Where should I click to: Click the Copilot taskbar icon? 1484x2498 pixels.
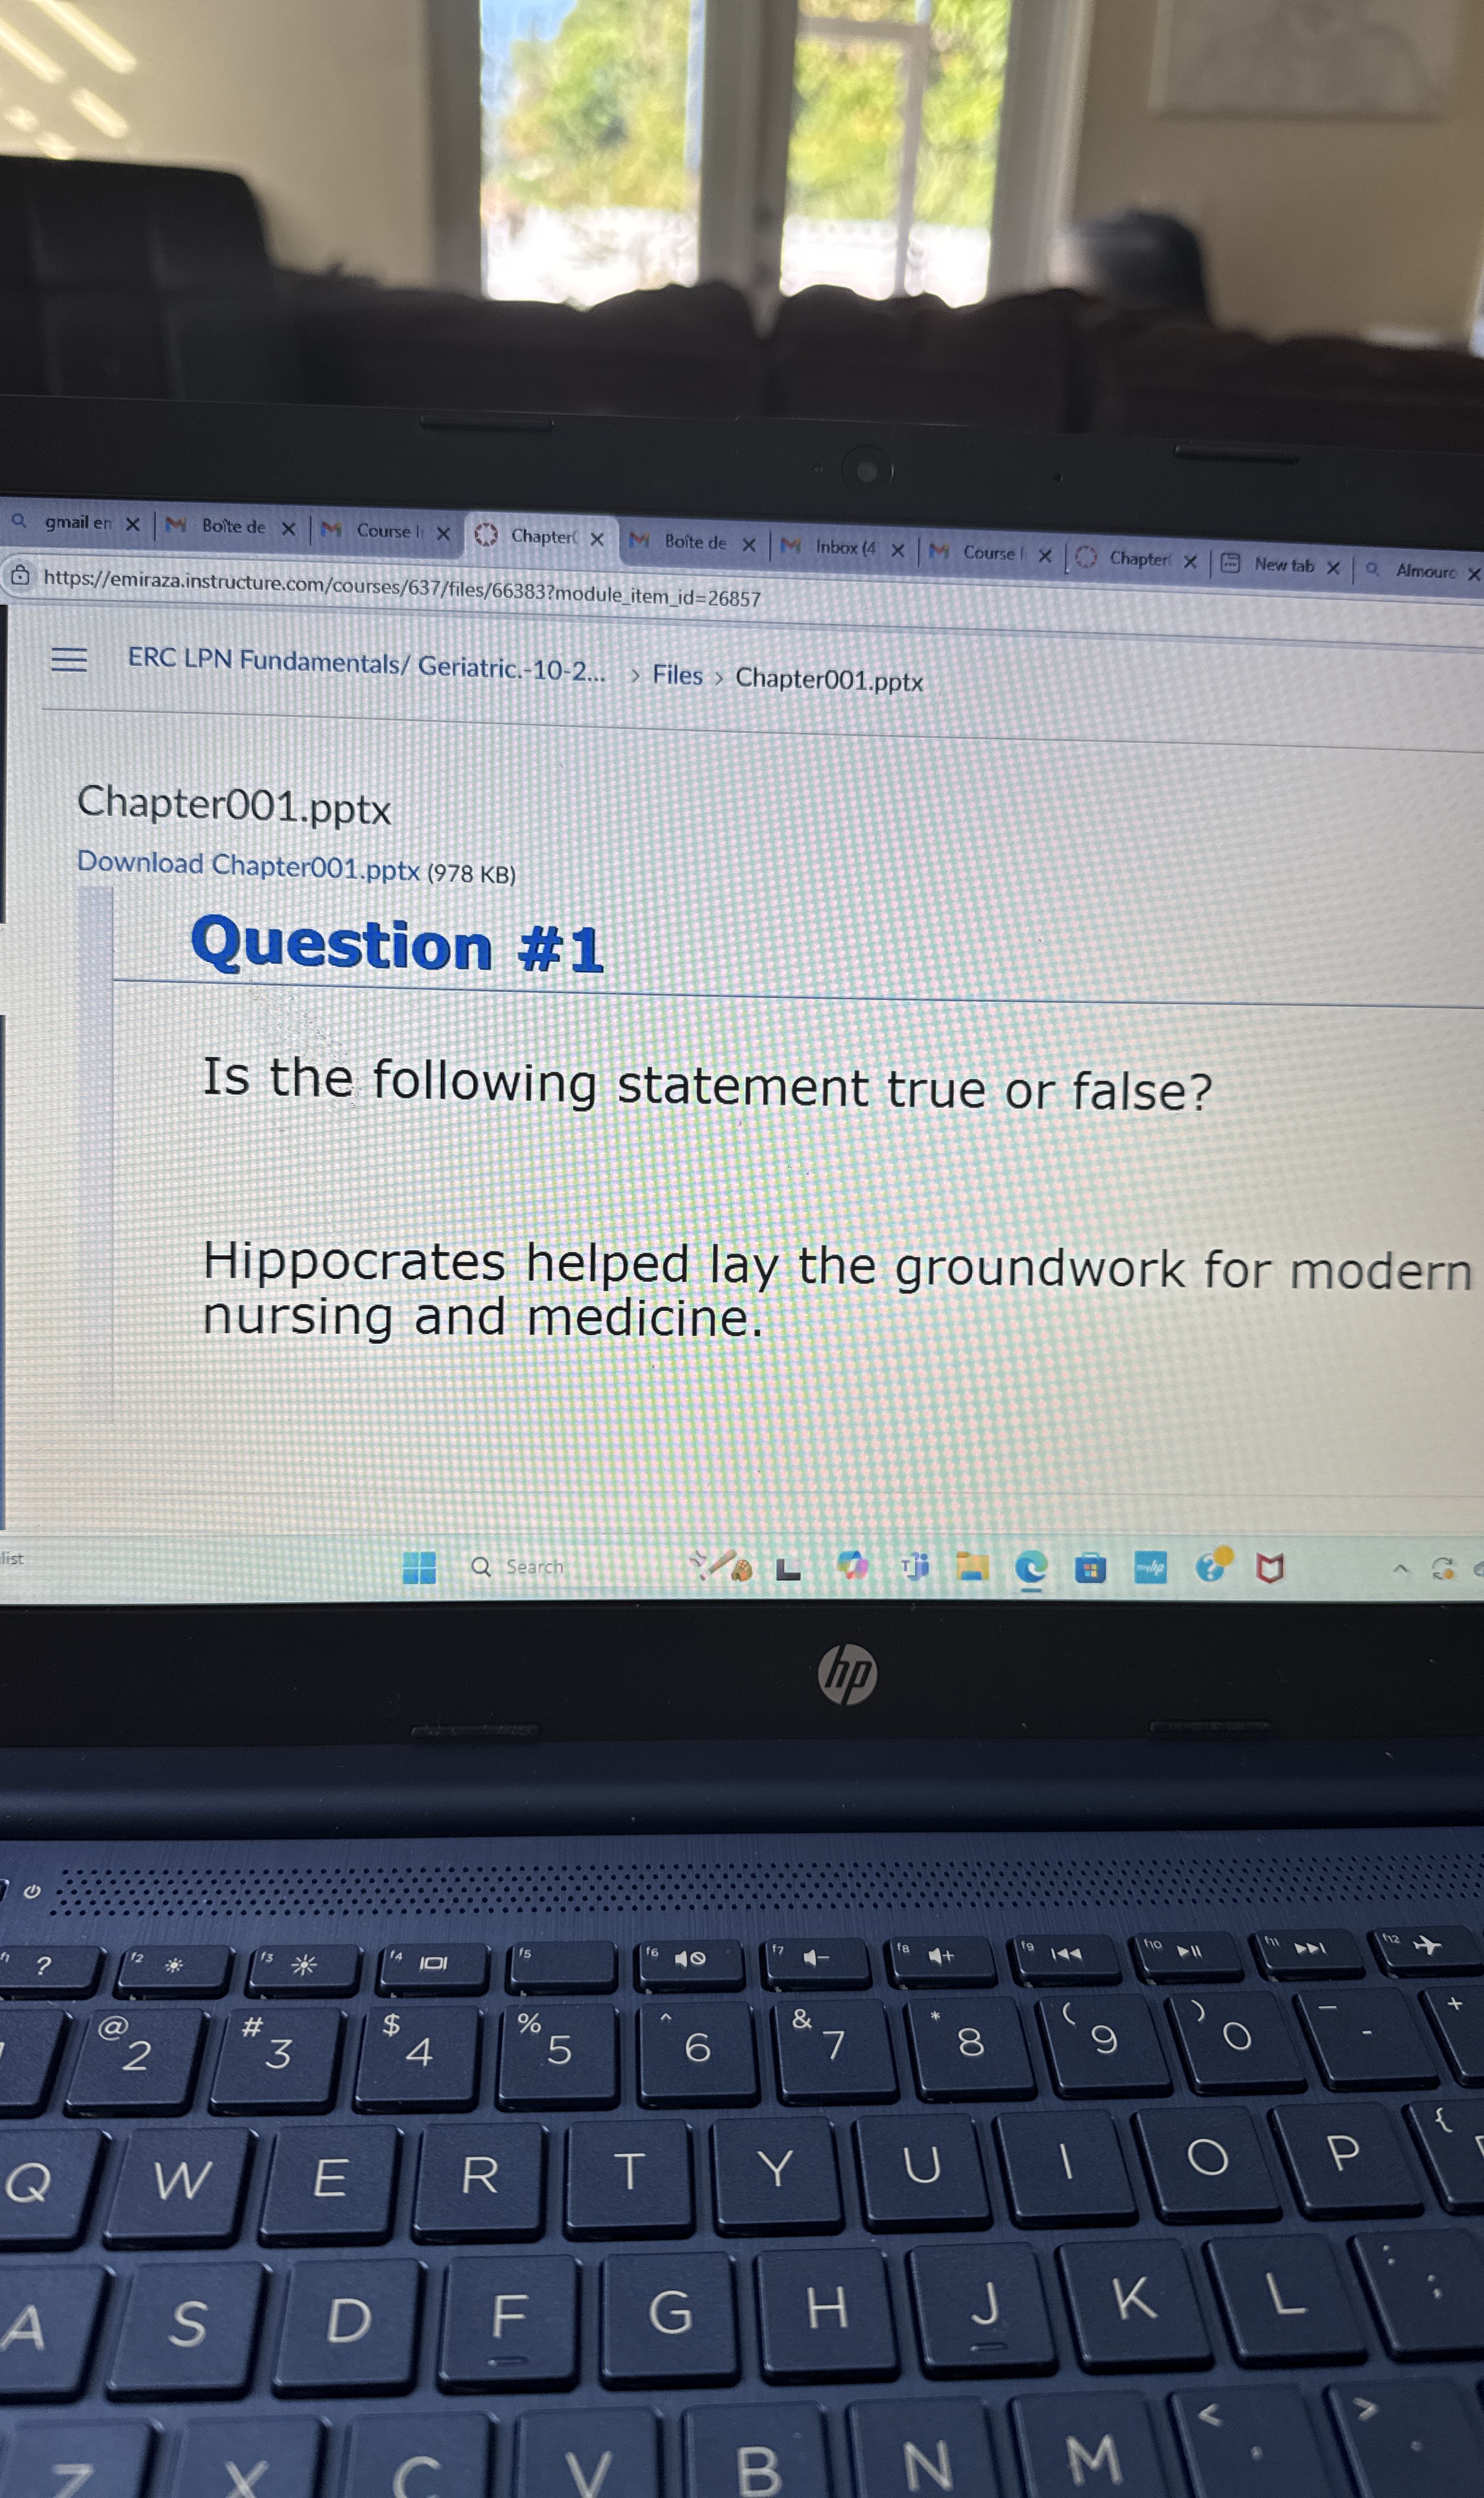853,1566
